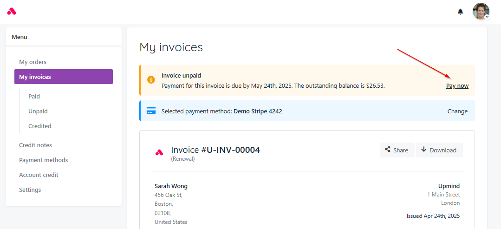Click the Pay now link
Viewport: 501px width, 229px height.
[x=457, y=86]
